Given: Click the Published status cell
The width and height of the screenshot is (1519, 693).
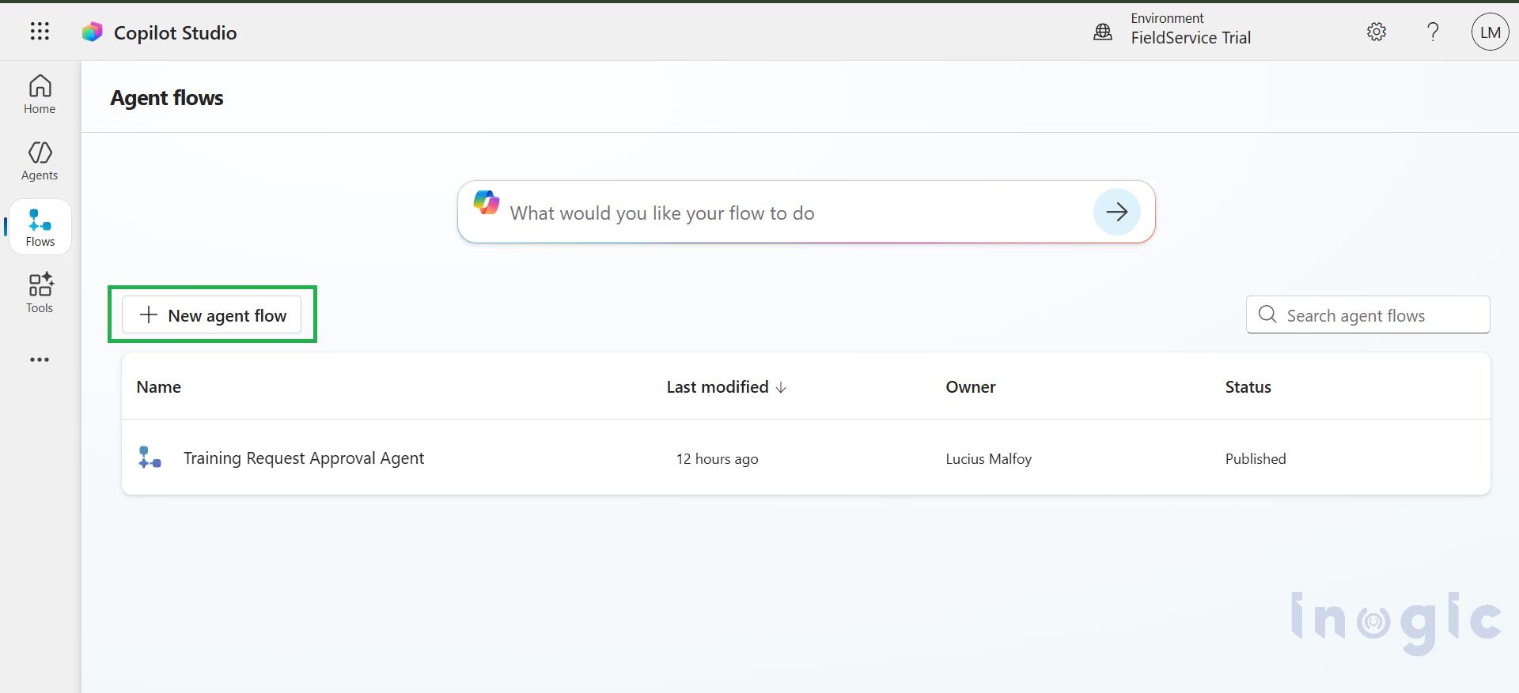Looking at the screenshot, I should pos(1256,459).
